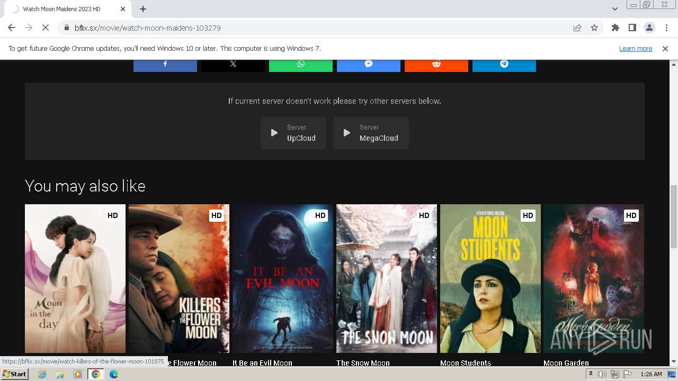
Task: Share on Reddit button
Action: [436, 66]
